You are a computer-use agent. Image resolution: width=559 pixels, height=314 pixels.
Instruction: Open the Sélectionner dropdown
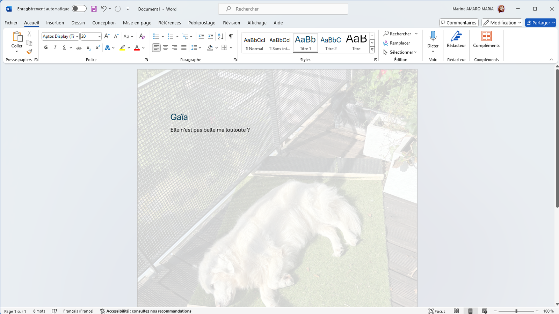400,52
